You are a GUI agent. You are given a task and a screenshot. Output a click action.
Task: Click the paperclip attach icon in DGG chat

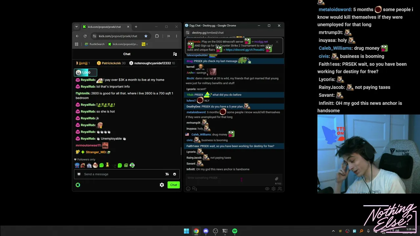277,179
